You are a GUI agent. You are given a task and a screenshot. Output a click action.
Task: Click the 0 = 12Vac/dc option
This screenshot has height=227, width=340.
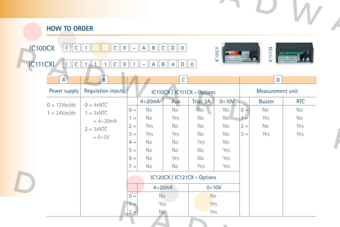click(61, 105)
